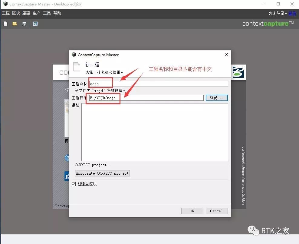
Task: Click the help question mark icon behind dialog
Action: (x=67, y=158)
